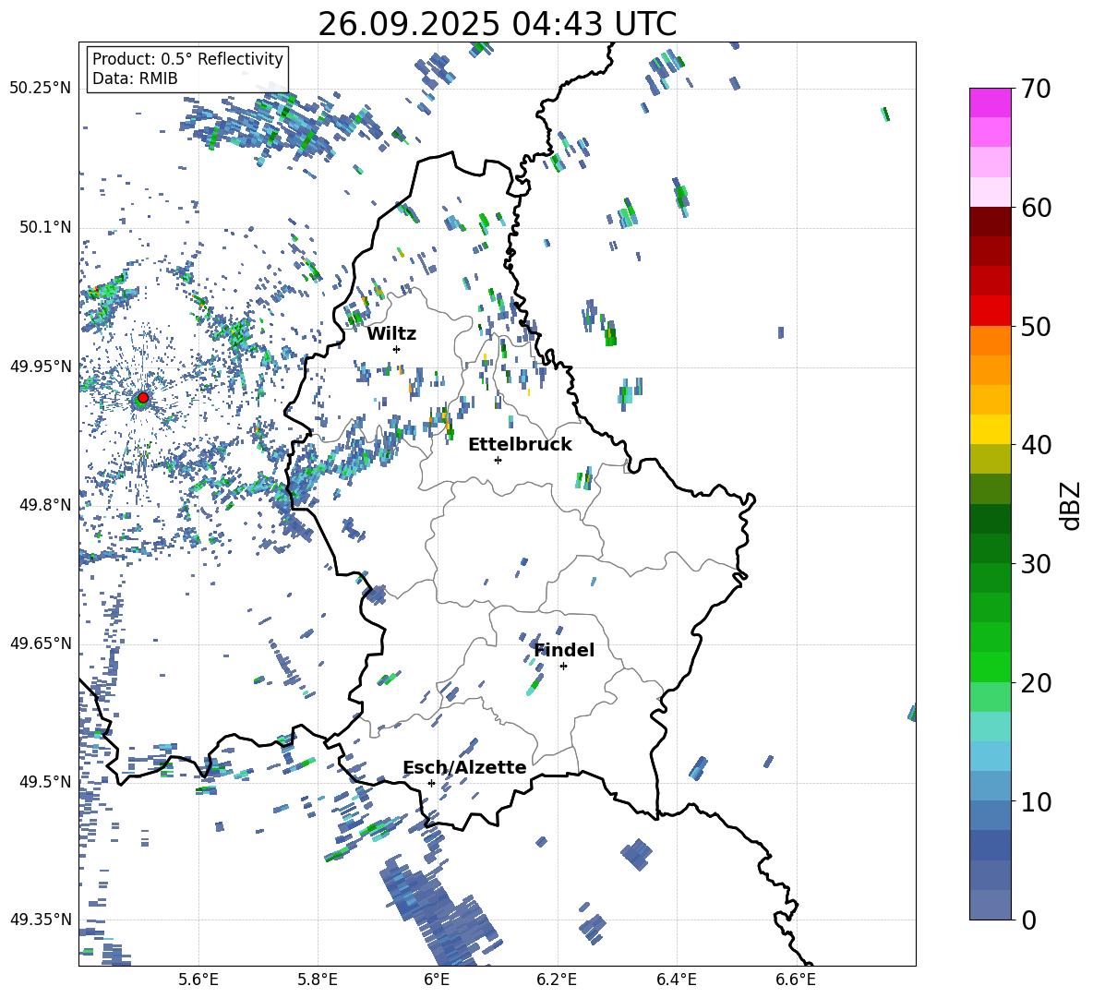Image resolution: width=1093 pixels, height=998 pixels.
Task: Click the cross marker near Findel
Action: [x=563, y=667]
